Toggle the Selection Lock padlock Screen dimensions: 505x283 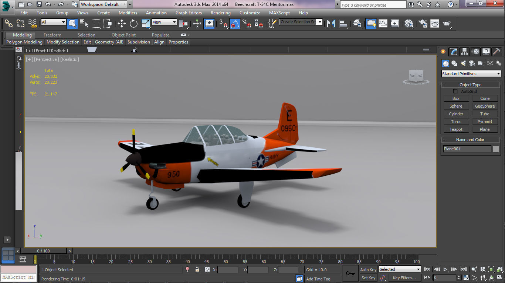click(197, 269)
